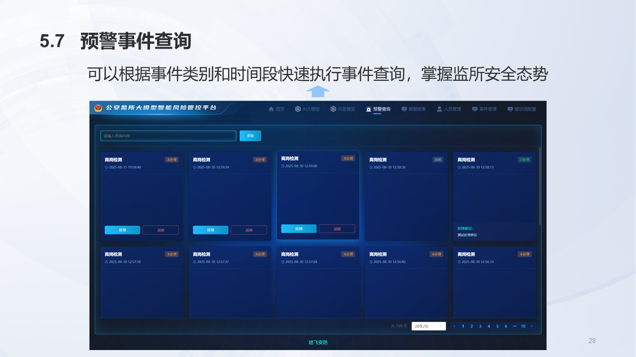Click the police badge logo icon
Viewport: 636px width, 357px height.
point(98,108)
